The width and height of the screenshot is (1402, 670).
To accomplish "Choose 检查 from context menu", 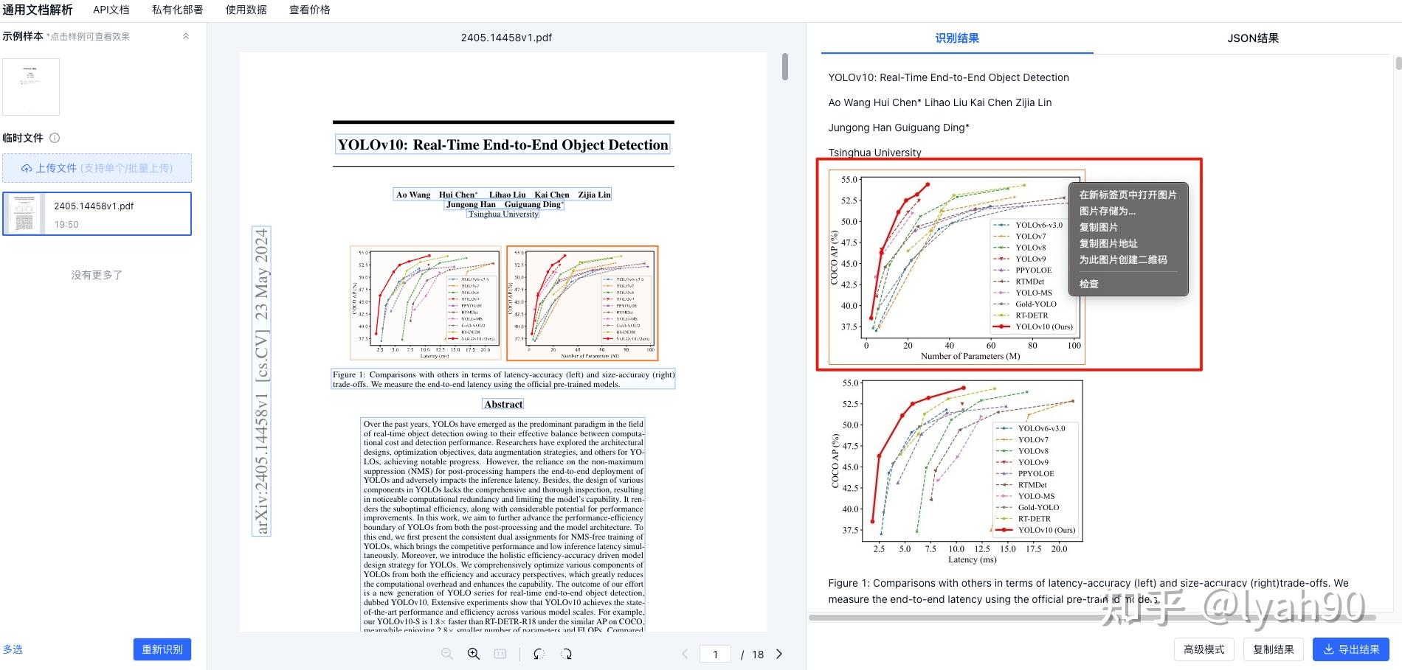I will pyautogui.click(x=1128, y=284).
